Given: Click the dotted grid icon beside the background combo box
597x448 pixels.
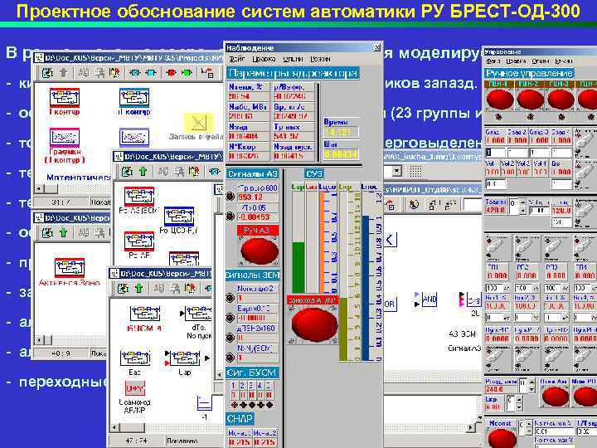Looking at the screenshot, I should [415, 171].
